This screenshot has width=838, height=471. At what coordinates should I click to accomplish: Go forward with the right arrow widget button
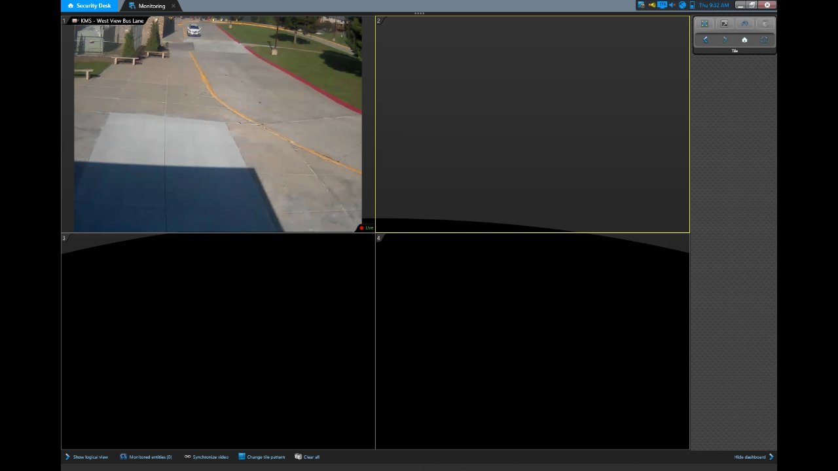tap(725, 40)
